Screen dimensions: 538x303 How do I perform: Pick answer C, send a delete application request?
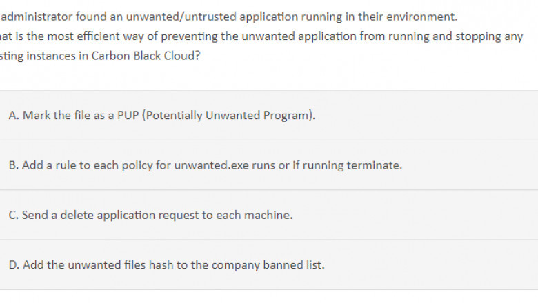click(x=269, y=215)
